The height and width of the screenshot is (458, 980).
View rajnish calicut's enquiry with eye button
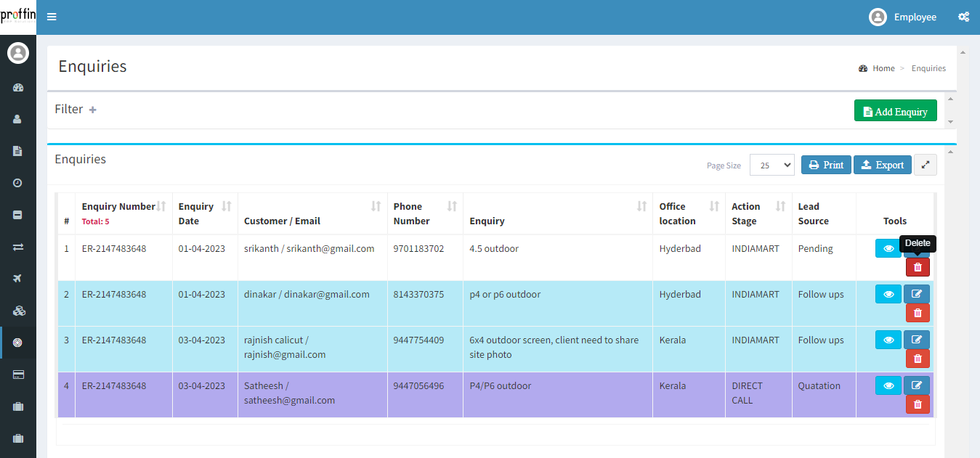pyautogui.click(x=888, y=340)
